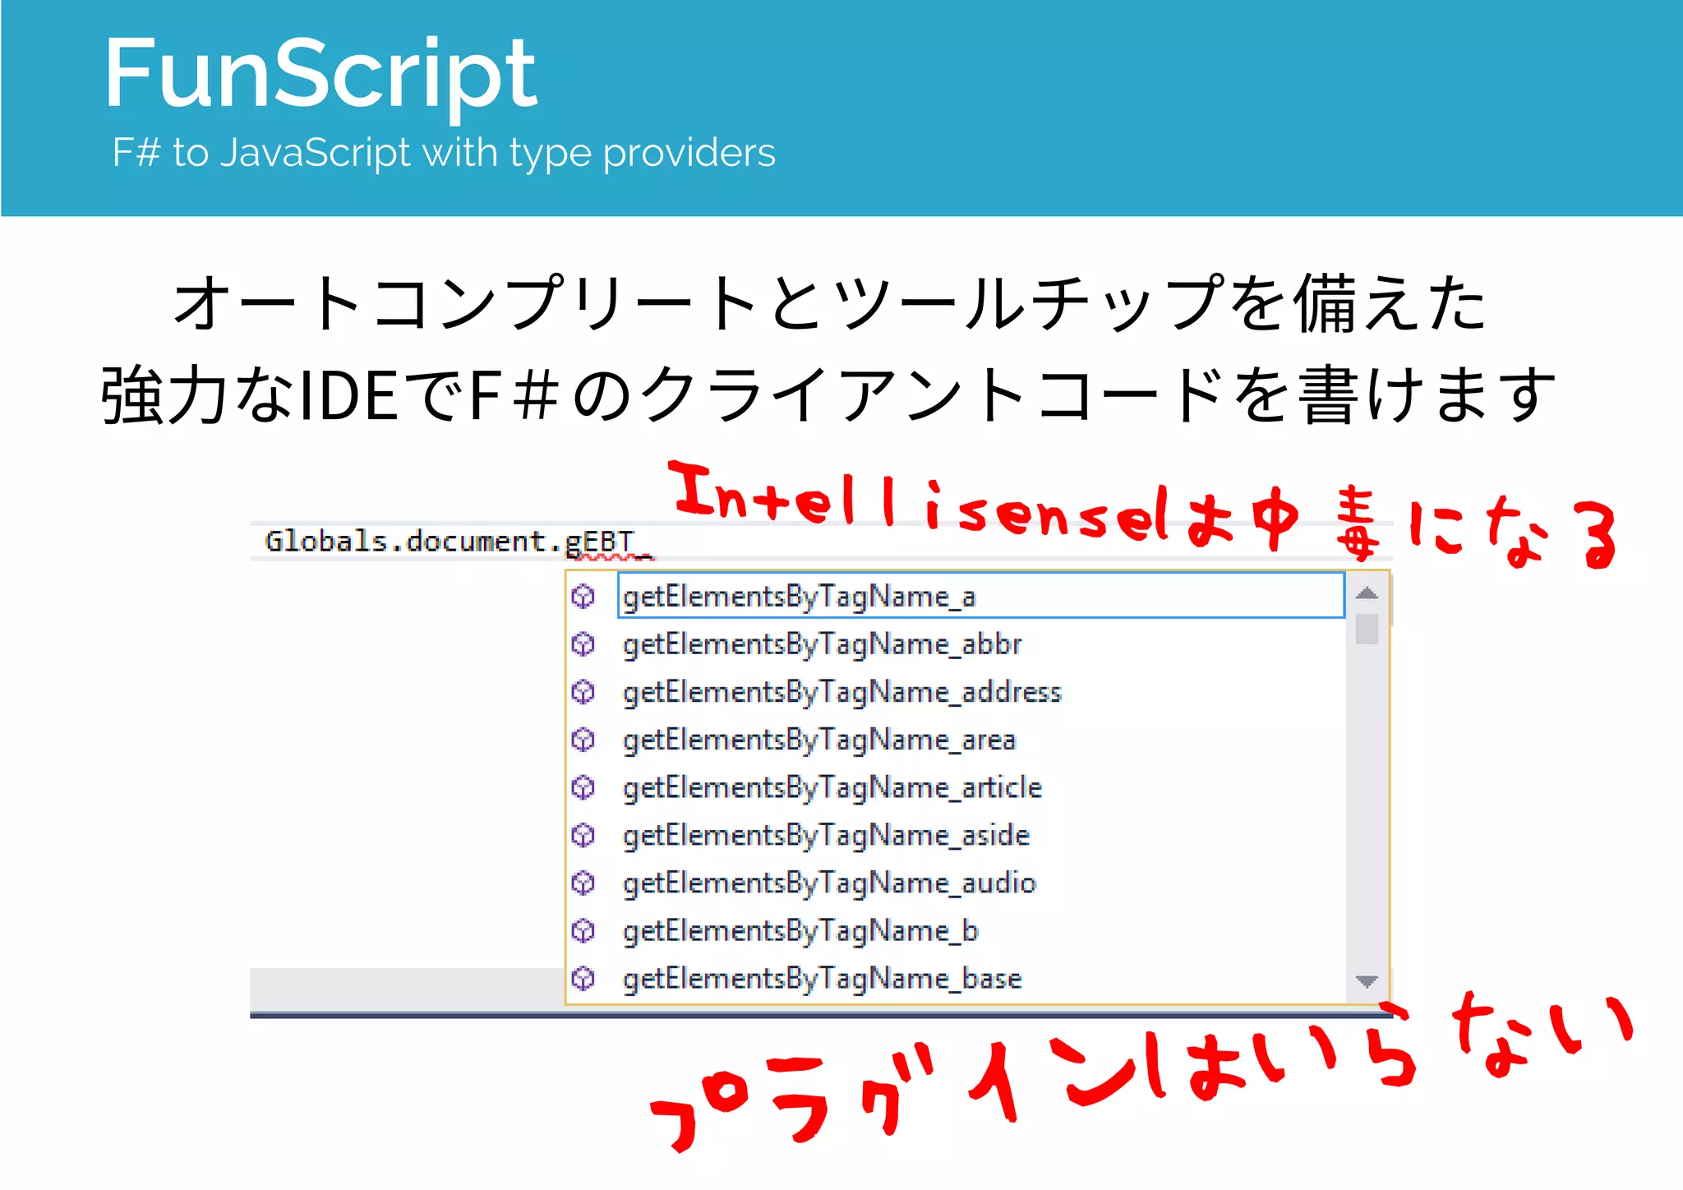Choose getElementsByTagName_abbr from the completion list
1683x1190 pixels.
[822, 644]
